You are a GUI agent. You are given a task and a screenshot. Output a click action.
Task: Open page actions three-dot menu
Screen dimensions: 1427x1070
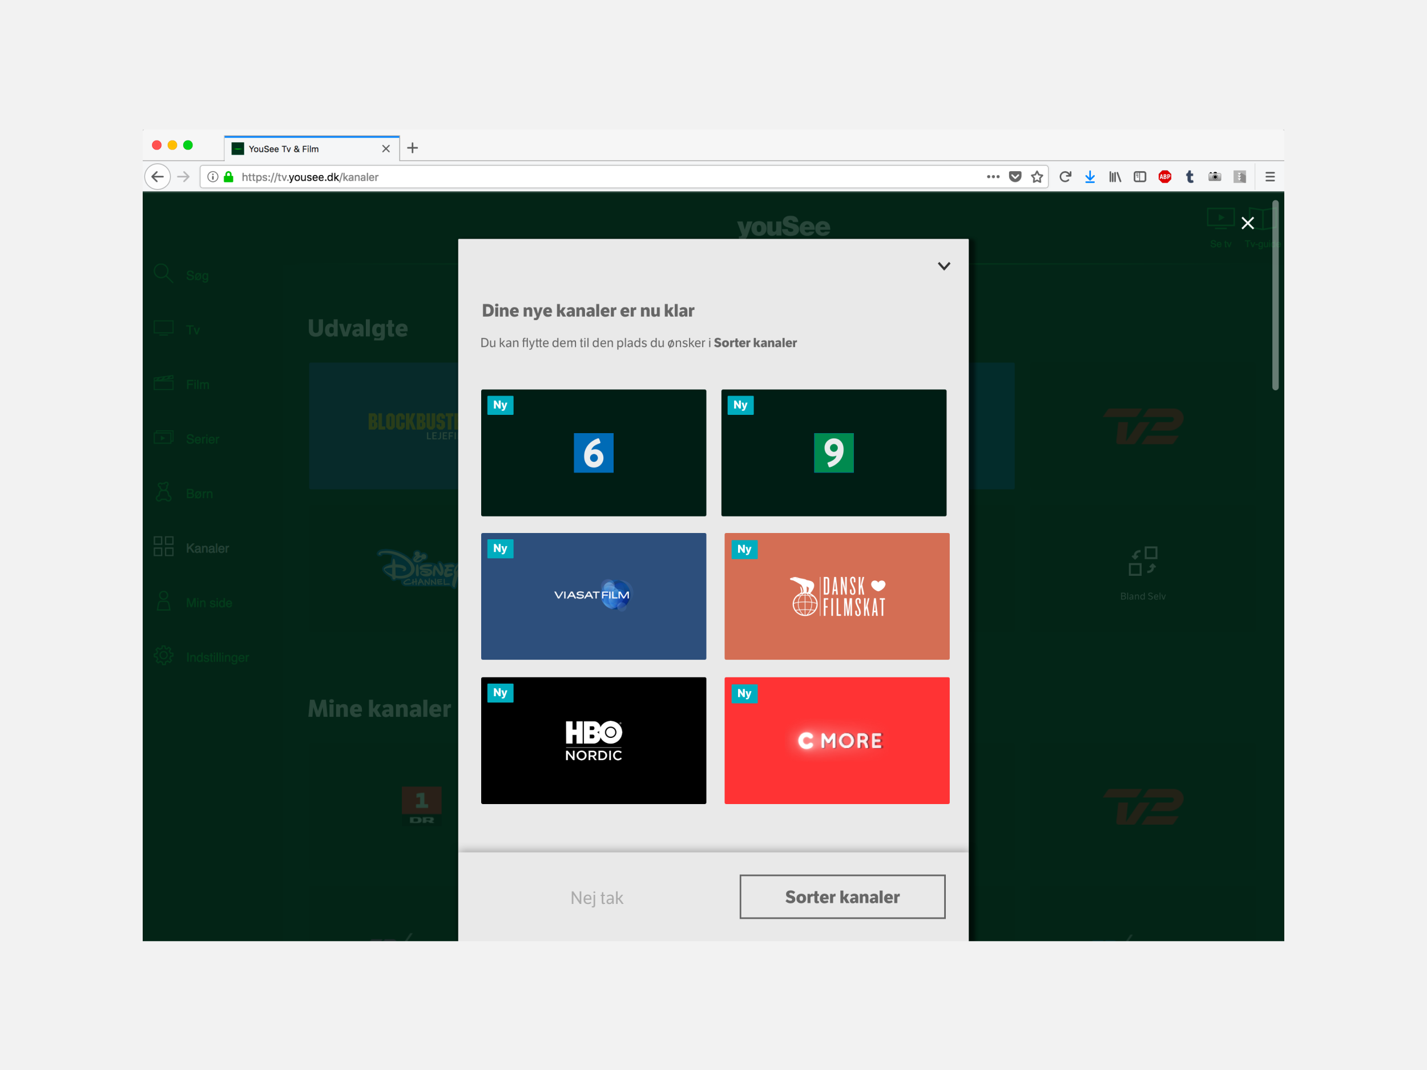pyautogui.click(x=993, y=177)
